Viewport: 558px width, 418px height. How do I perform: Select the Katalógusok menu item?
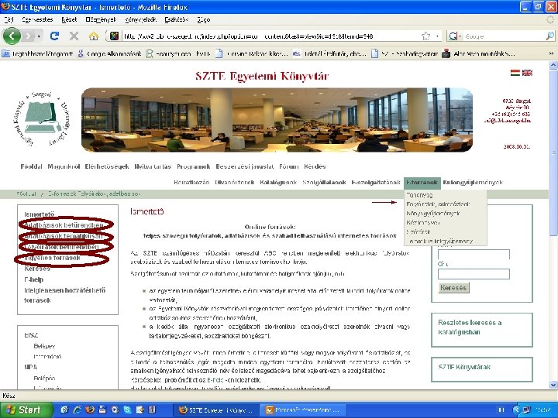pyautogui.click(x=278, y=183)
